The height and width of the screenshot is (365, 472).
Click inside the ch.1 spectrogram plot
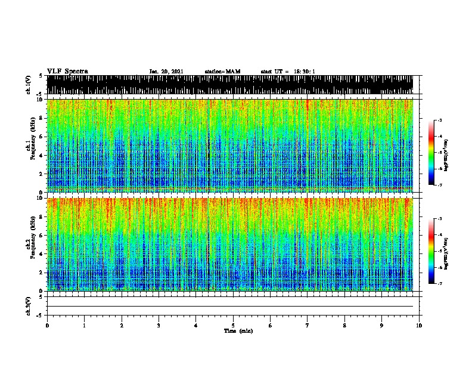click(230, 146)
